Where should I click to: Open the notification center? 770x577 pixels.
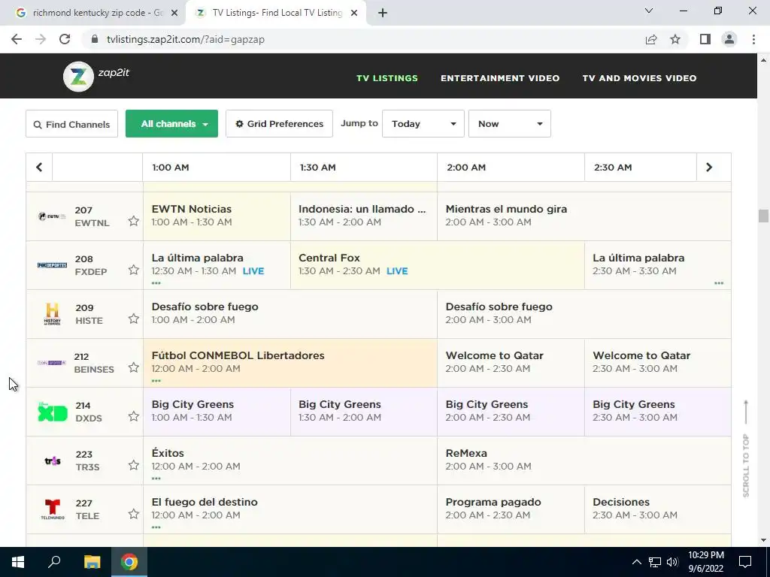[745, 562]
